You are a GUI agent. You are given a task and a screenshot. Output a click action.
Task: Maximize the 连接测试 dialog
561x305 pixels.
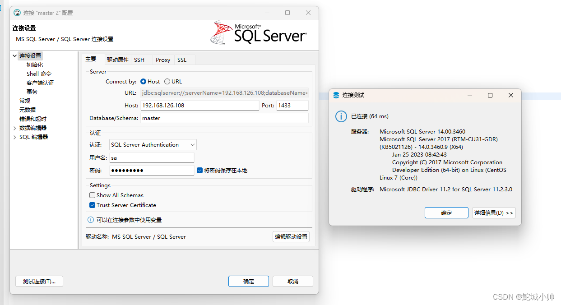[x=490, y=95]
